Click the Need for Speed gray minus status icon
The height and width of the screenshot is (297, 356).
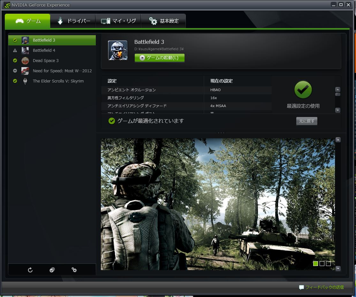coord(15,71)
